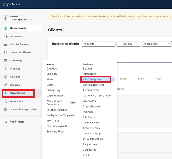Open Login Attempts
Viewport: 172px width, 159px height.
pos(55,96)
